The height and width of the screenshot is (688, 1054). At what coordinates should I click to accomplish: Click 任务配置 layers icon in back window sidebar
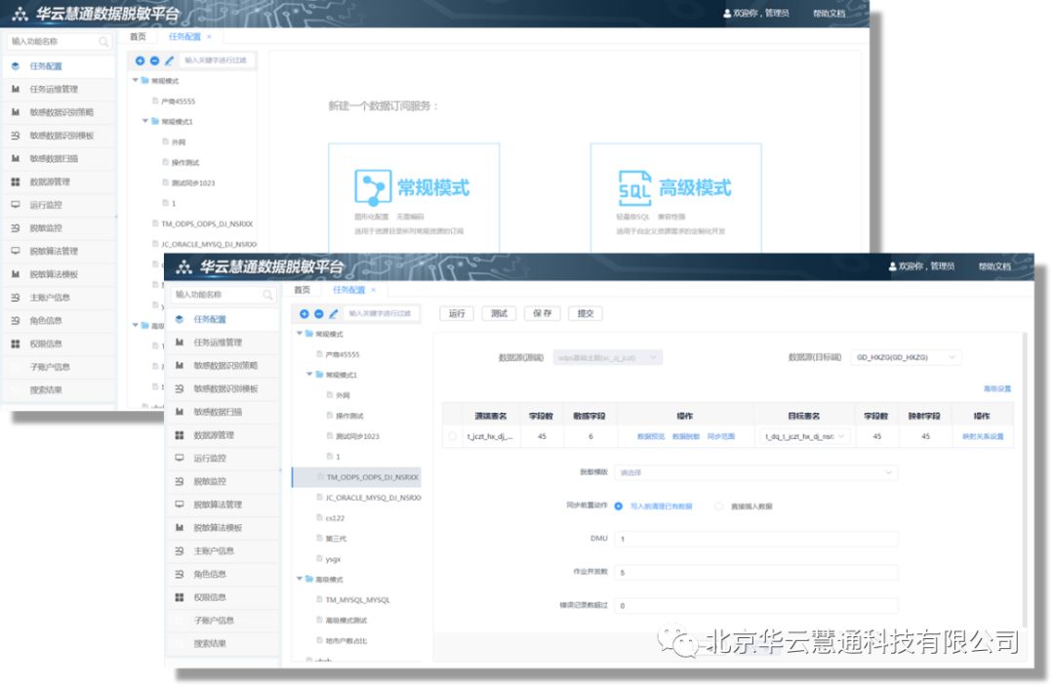tap(16, 65)
